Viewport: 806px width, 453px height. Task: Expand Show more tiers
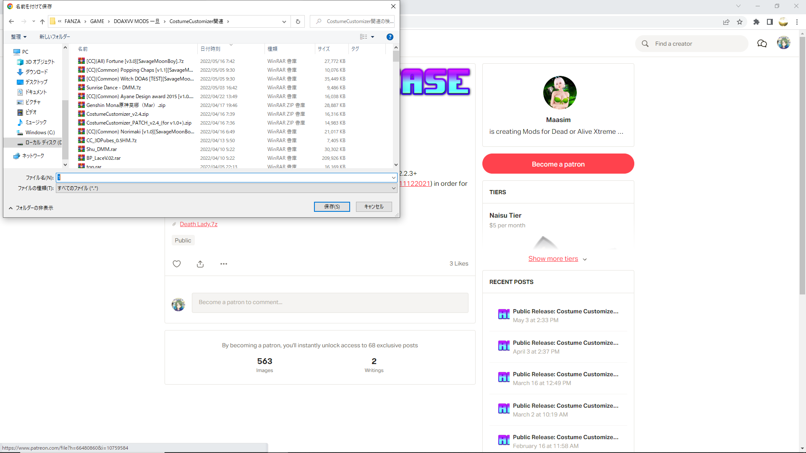(x=557, y=259)
